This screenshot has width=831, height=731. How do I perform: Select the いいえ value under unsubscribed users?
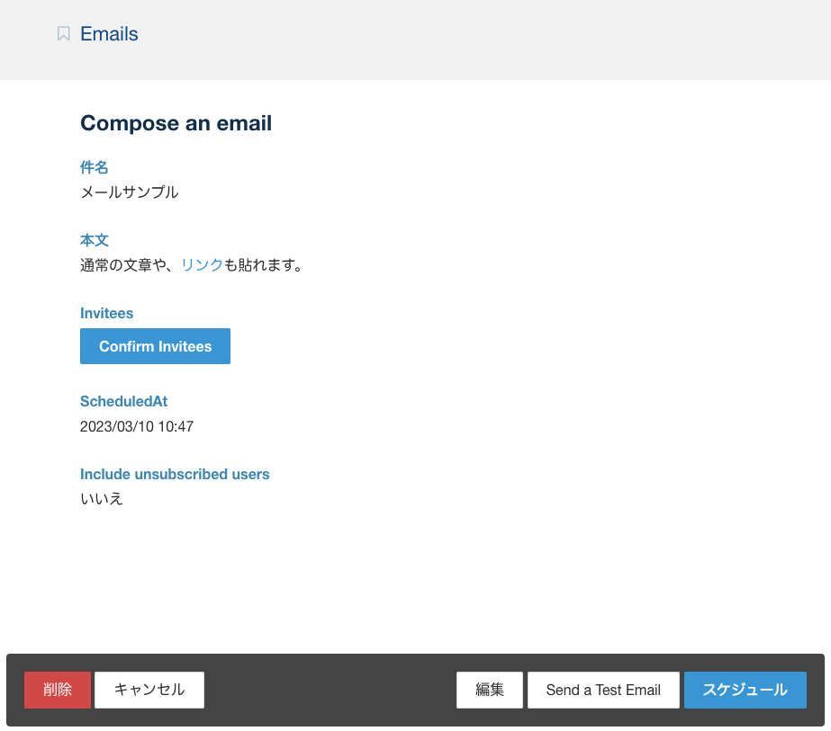pos(102,498)
